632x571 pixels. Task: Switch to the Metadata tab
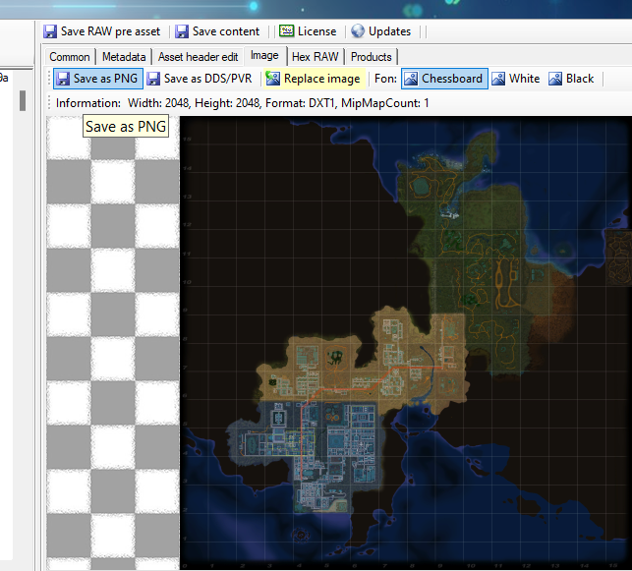(124, 57)
